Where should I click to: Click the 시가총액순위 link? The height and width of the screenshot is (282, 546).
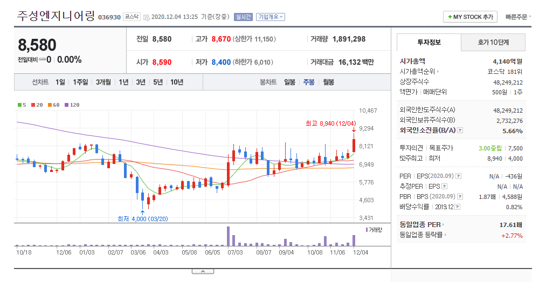pos(417,72)
